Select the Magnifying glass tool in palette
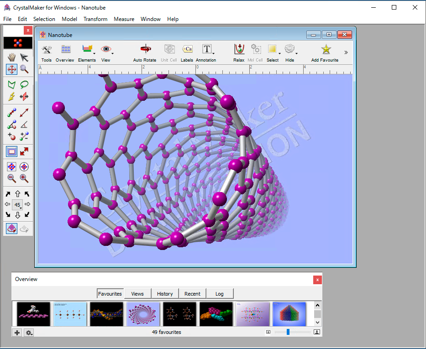Image resolution: width=426 pixels, height=349 pixels. coord(24,69)
